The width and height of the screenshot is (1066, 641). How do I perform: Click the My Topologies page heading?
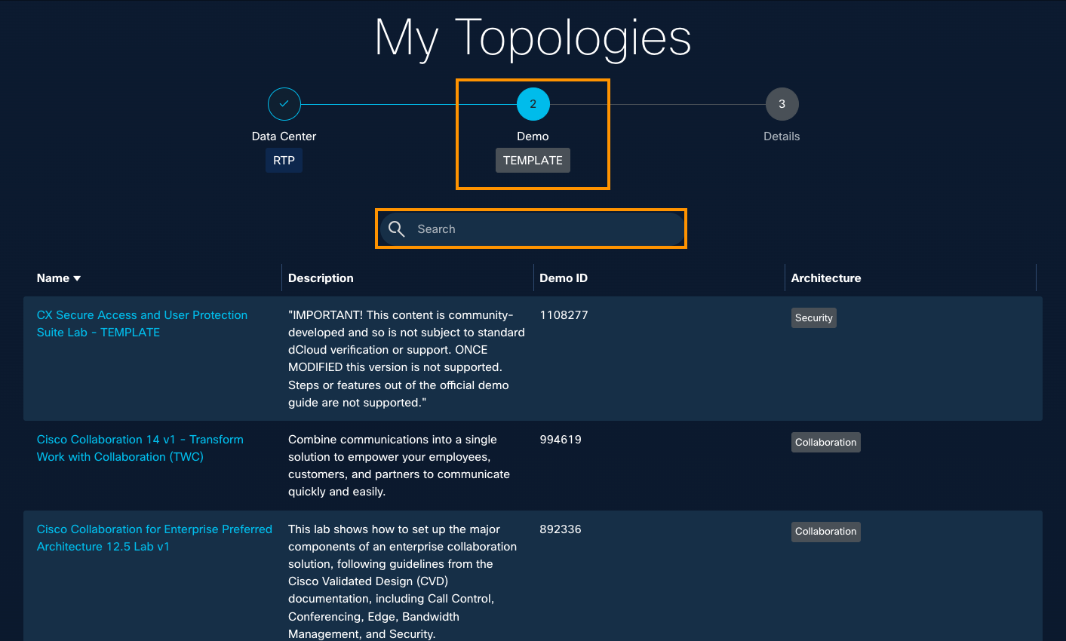click(533, 38)
